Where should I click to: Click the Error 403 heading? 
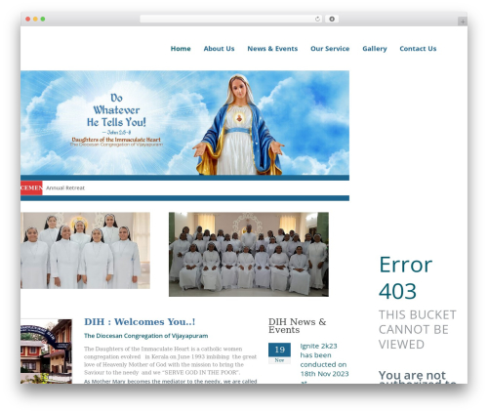click(x=405, y=277)
